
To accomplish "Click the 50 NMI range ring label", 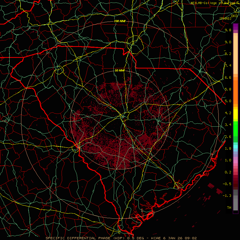I will click(120, 71).
